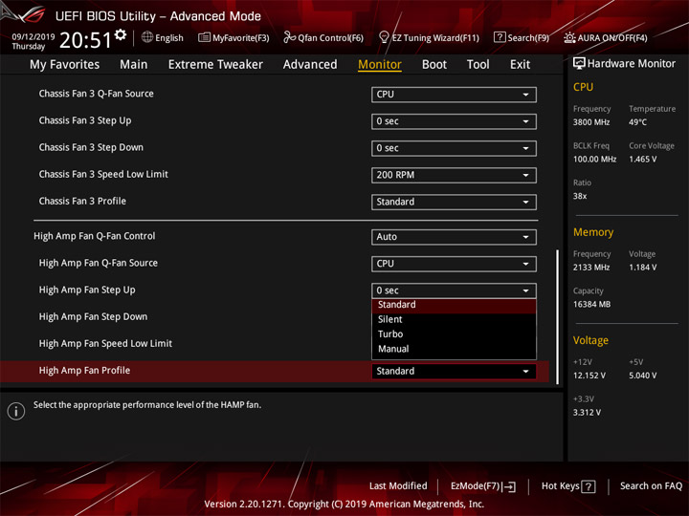Click the info icon beside help text
689x516 pixels.
[16, 411]
